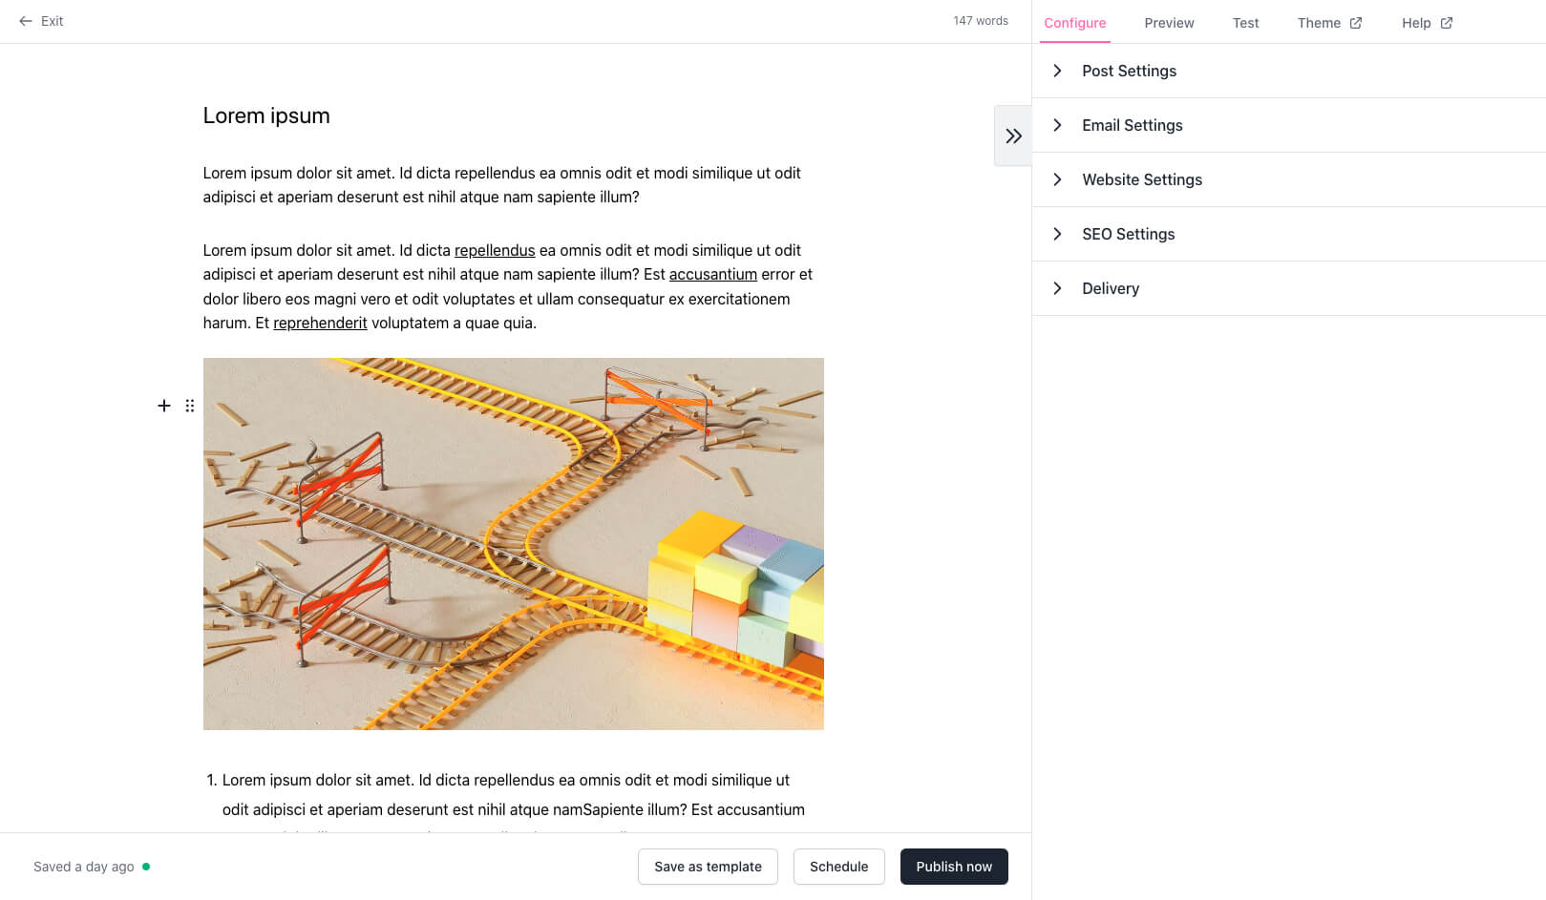Open Help via its external-link icon
This screenshot has width=1546, height=900.
(x=1446, y=22)
